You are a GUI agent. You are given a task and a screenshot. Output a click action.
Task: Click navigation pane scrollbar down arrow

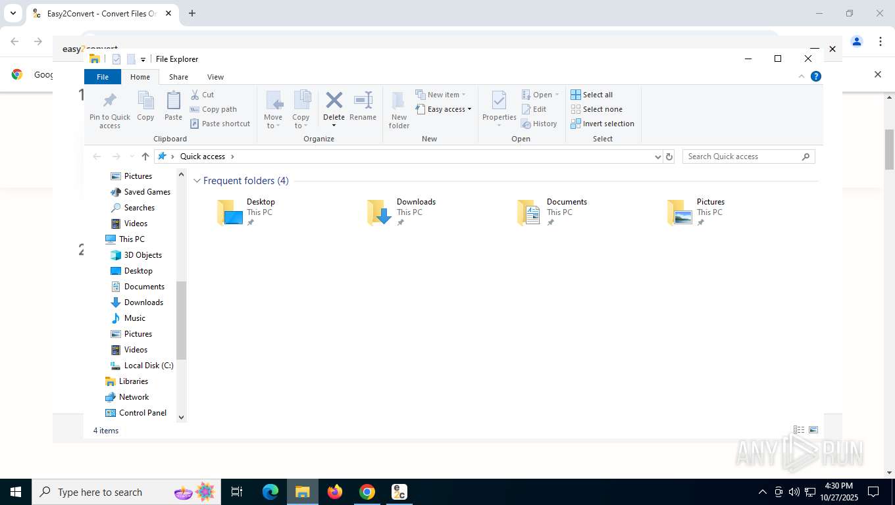[182, 418]
